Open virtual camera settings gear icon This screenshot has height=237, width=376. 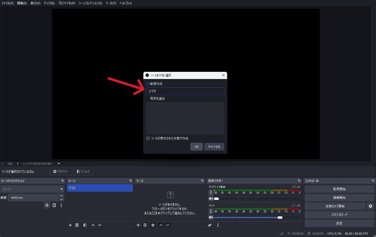pos(370,206)
